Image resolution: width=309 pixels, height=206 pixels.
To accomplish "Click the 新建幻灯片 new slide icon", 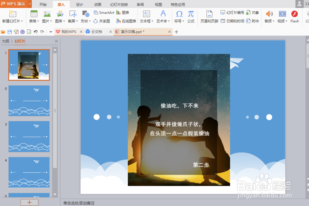I will pos(13,14).
